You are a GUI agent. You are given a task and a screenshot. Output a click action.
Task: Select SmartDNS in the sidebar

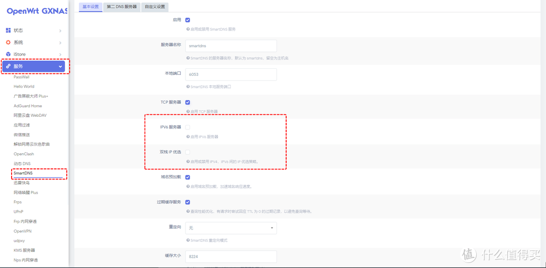coord(23,173)
